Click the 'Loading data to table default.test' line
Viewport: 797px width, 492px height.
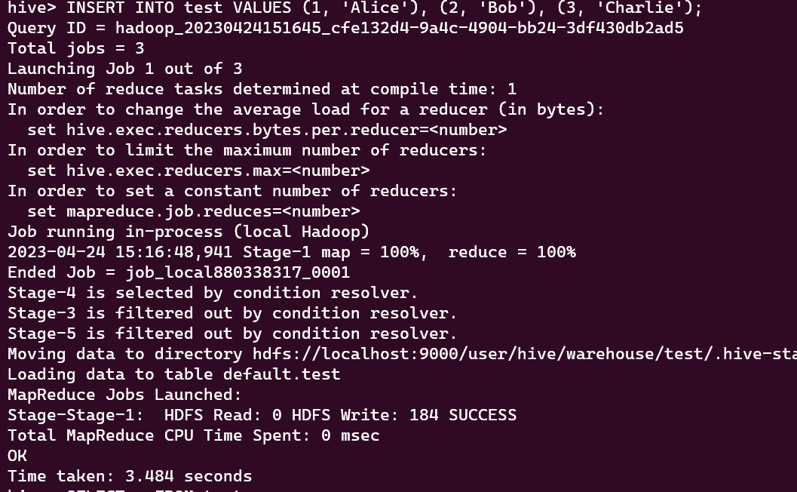[174, 375]
